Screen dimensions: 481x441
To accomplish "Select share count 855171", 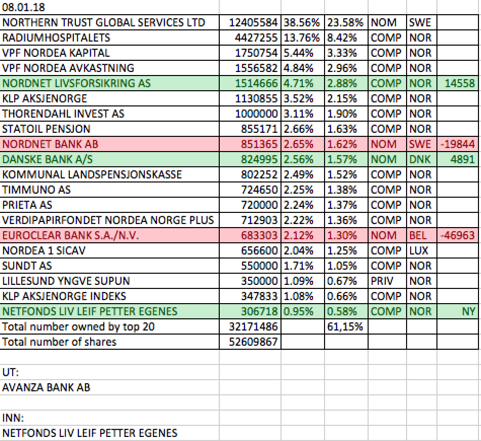I will (x=250, y=129).
